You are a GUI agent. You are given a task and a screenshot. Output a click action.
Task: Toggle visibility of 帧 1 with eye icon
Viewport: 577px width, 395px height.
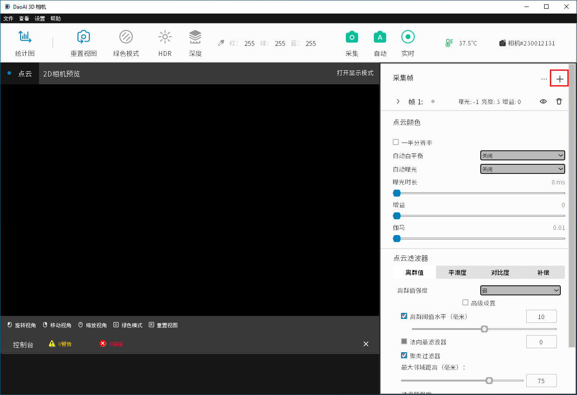(543, 101)
